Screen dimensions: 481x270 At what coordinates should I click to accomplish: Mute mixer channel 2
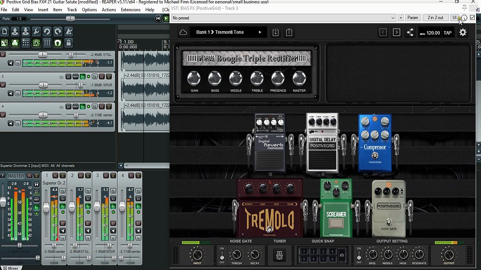click(x=81, y=176)
